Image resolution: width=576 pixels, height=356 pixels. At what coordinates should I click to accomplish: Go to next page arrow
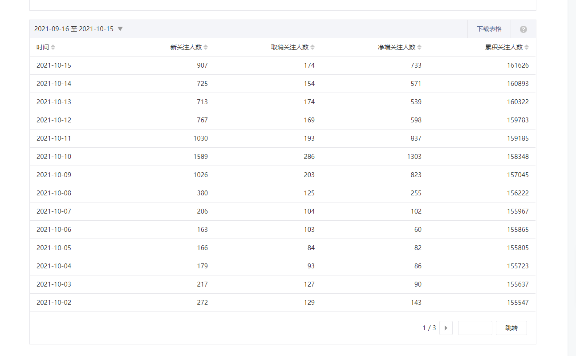point(446,328)
